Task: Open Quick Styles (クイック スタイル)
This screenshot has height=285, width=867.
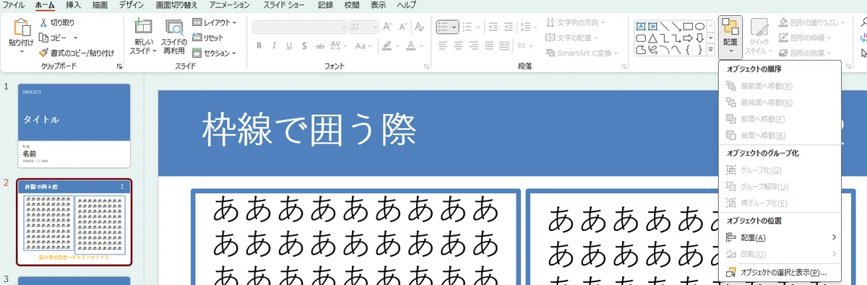Action: point(759,37)
